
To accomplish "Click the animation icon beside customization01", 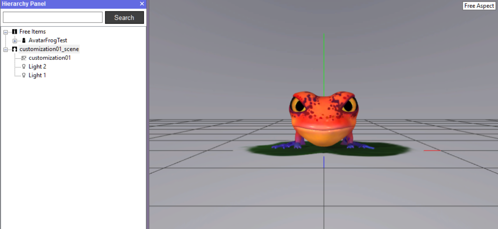I will [24, 58].
